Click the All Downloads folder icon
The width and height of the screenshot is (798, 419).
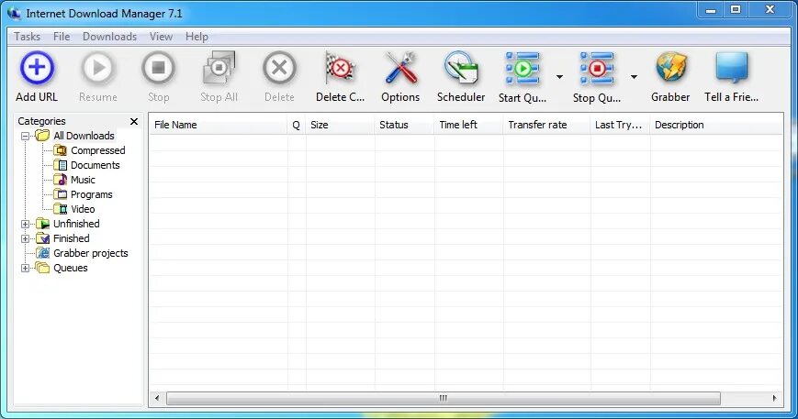[x=43, y=136]
